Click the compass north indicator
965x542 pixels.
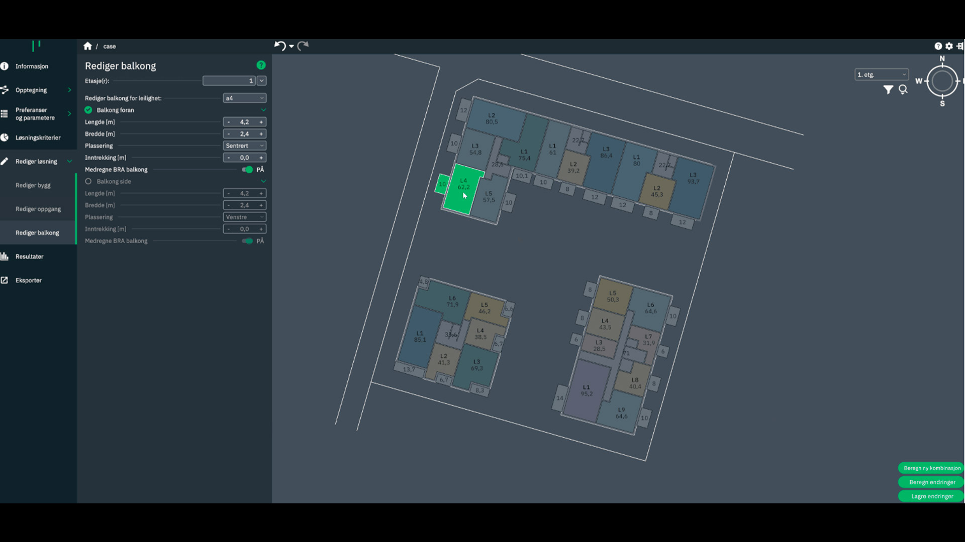pyautogui.click(x=942, y=59)
